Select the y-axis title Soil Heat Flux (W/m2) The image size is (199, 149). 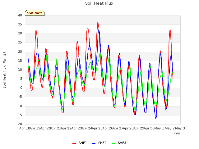click(4, 70)
